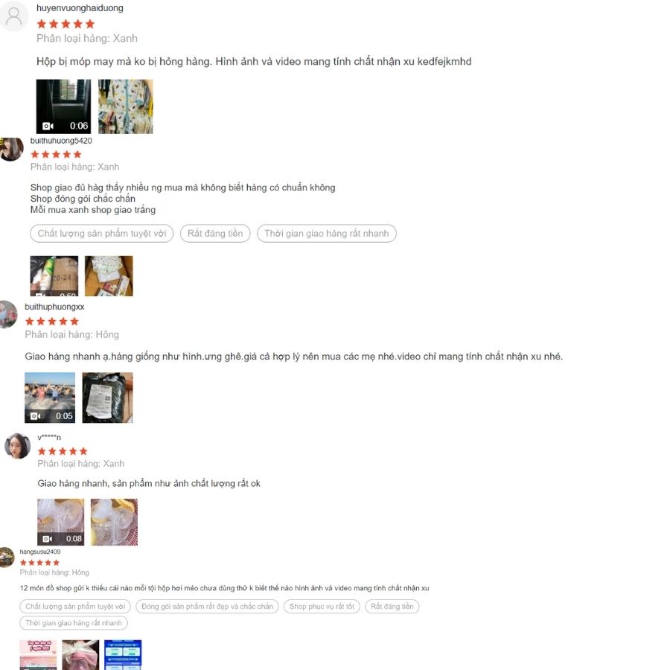View the breast pump photo thumbnail
Screen dimensions: 670x670
tap(114, 522)
